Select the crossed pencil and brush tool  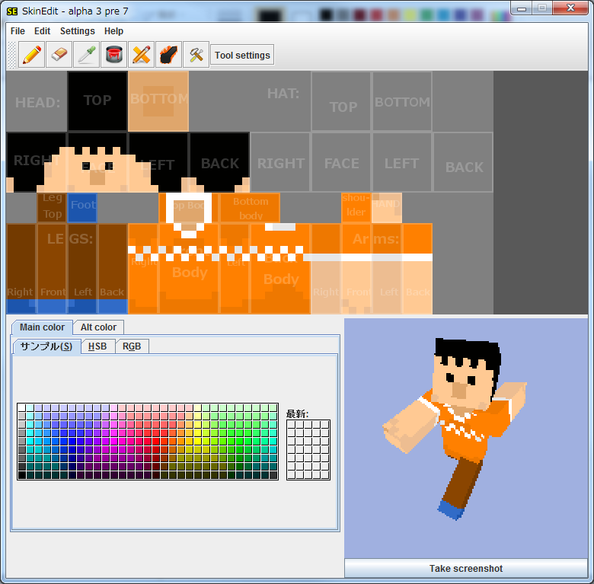(x=142, y=55)
